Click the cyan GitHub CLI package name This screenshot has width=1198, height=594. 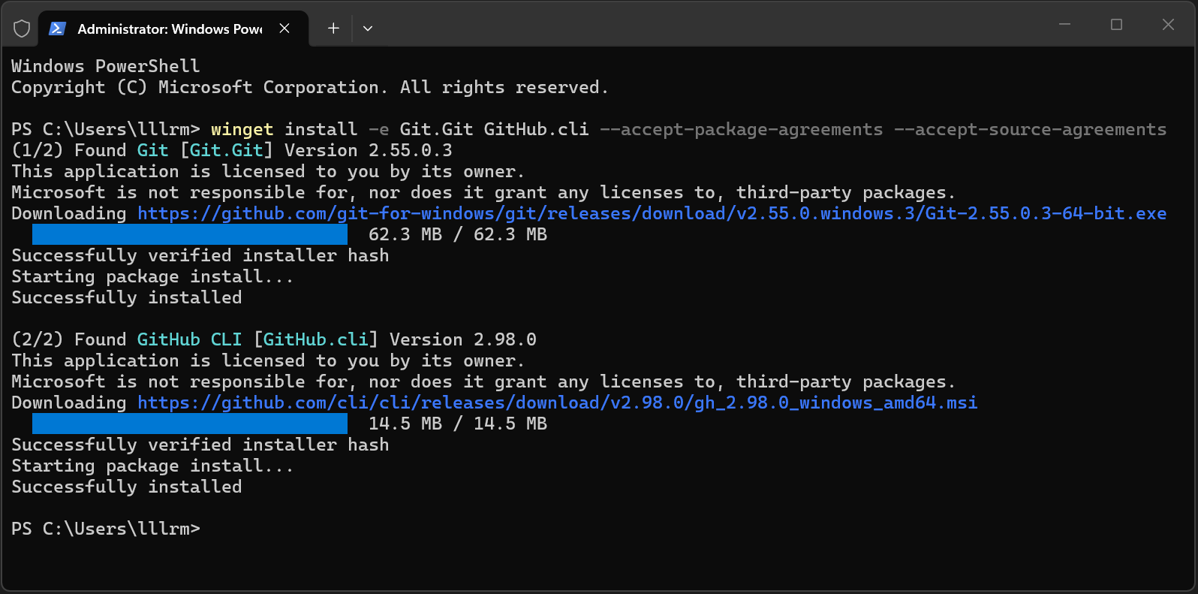coord(189,339)
